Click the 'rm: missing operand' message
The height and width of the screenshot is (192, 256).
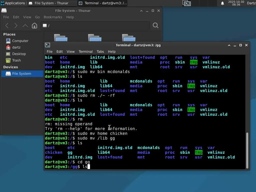pos(68,124)
